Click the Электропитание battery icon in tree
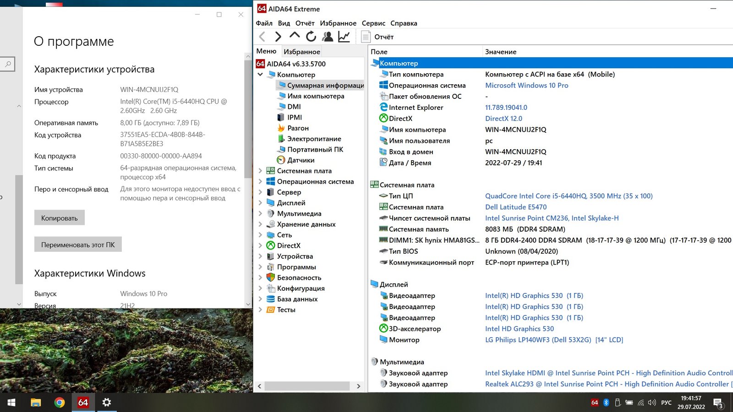The height and width of the screenshot is (412, 733). pos(281,139)
